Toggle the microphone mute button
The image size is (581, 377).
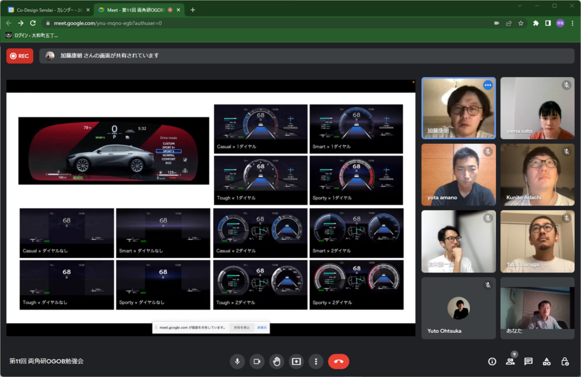[x=238, y=361]
